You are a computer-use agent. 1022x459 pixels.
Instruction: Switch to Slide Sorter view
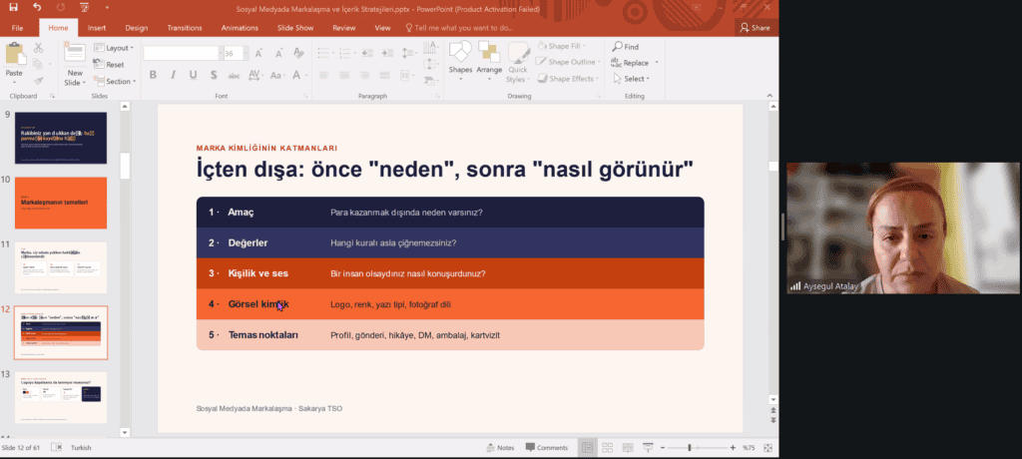tap(607, 448)
